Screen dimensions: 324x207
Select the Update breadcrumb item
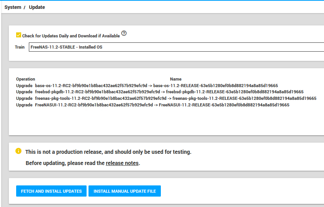(37, 7)
